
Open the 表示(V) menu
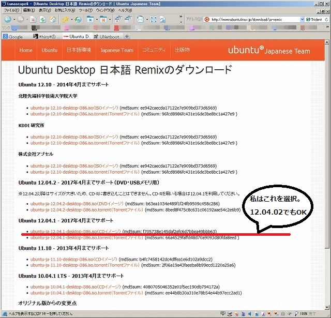coord(44,10)
